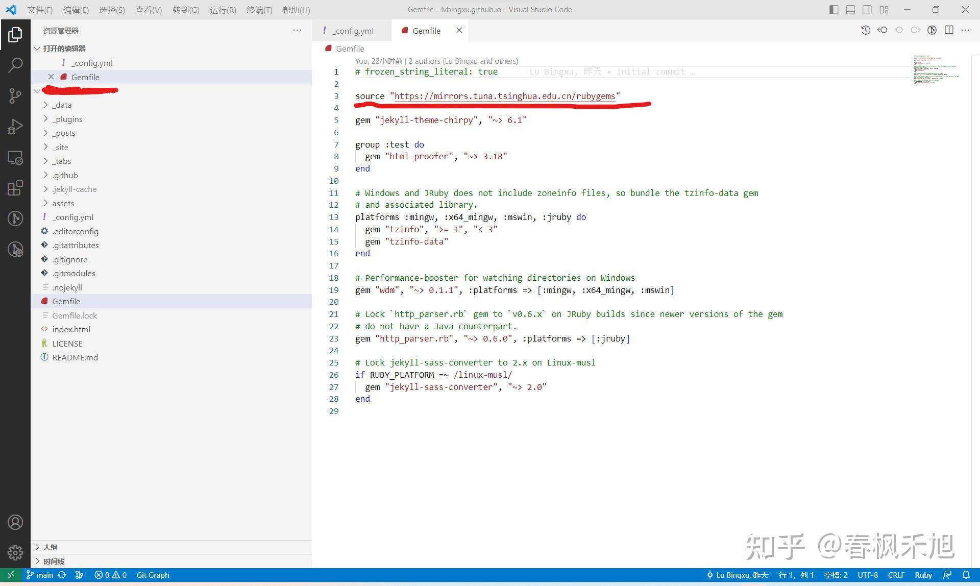This screenshot has width=980, height=586.
Task: Expand the assets folder
Action: (63, 203)
